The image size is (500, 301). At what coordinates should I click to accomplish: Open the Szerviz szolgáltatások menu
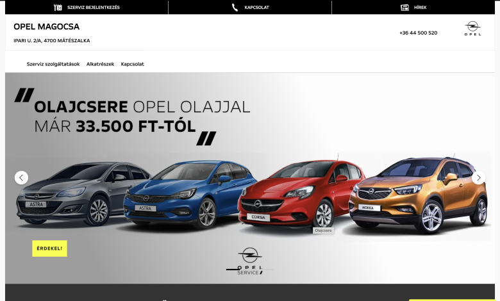[53, 64]
